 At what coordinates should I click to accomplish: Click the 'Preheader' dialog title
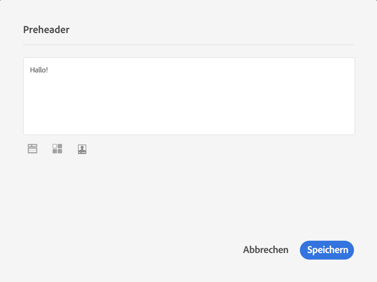pyautogui.click(x=46, y=29)
